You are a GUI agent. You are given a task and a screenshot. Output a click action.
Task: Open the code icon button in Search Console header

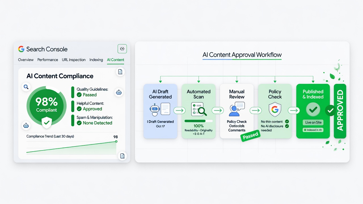tap(122, 49)
